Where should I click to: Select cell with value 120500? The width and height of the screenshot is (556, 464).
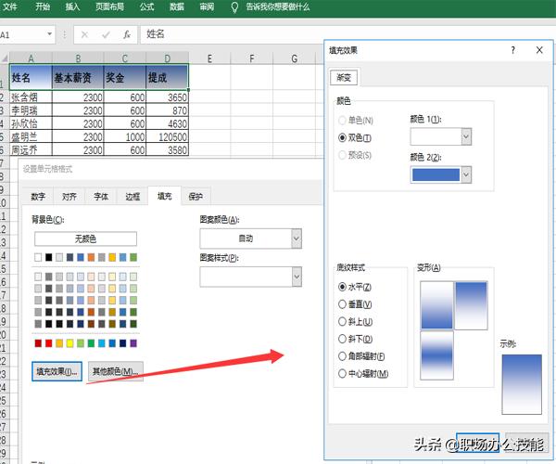pos(168,136)
